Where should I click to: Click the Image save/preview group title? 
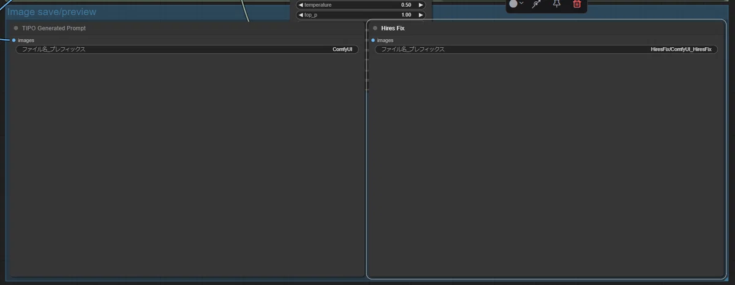point(51,12)
